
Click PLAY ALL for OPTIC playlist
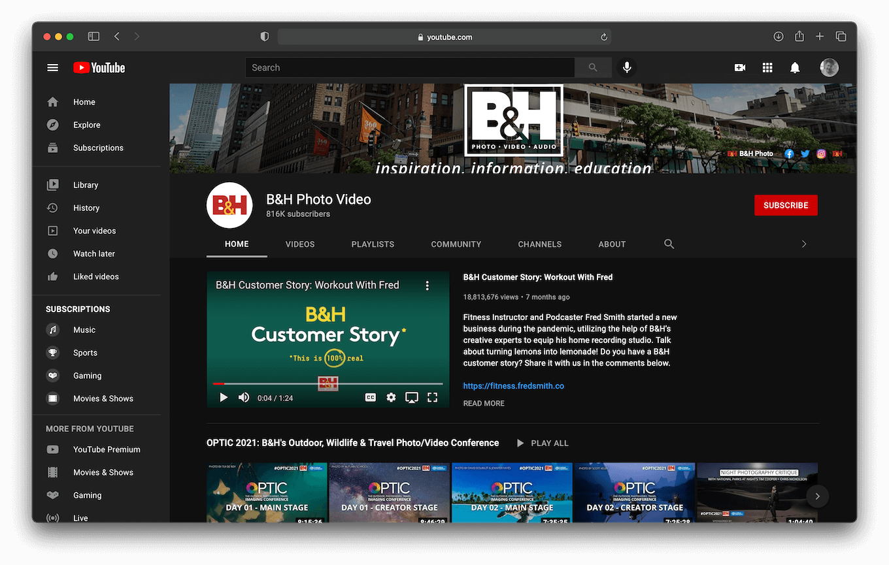tap(542, 443)
